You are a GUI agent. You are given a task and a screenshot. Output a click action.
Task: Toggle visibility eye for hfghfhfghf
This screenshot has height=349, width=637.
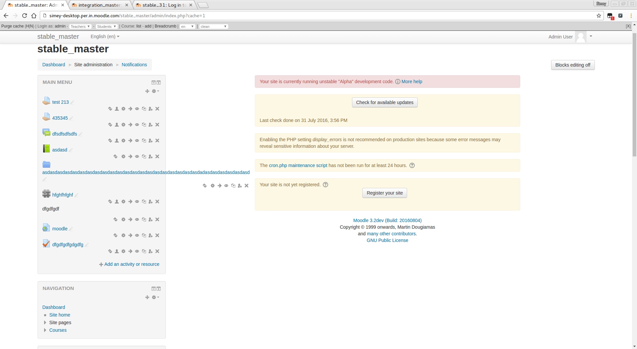[137, 202]
